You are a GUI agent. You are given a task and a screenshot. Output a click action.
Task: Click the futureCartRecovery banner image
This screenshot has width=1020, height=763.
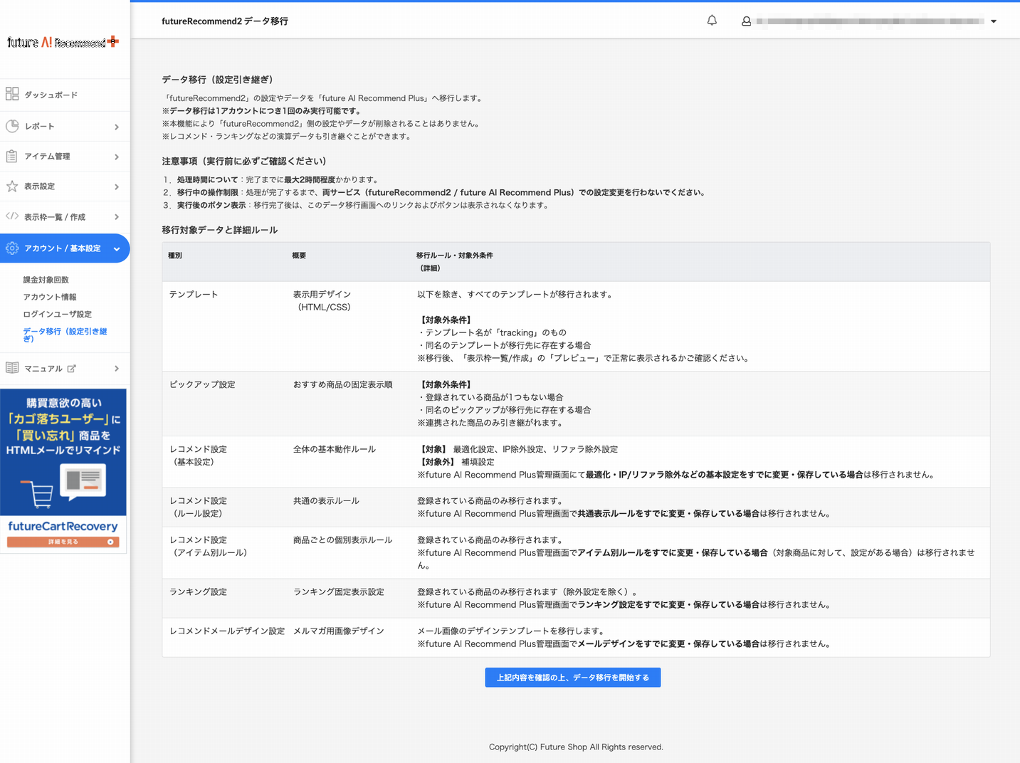[x=63, y=470]
